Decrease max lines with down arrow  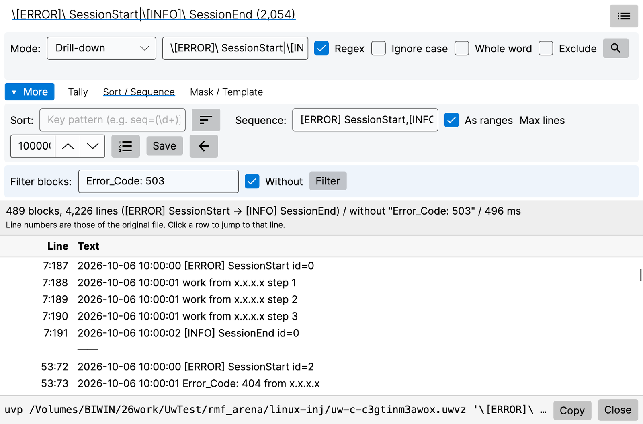pyautogui.click(x=92, y=146)
